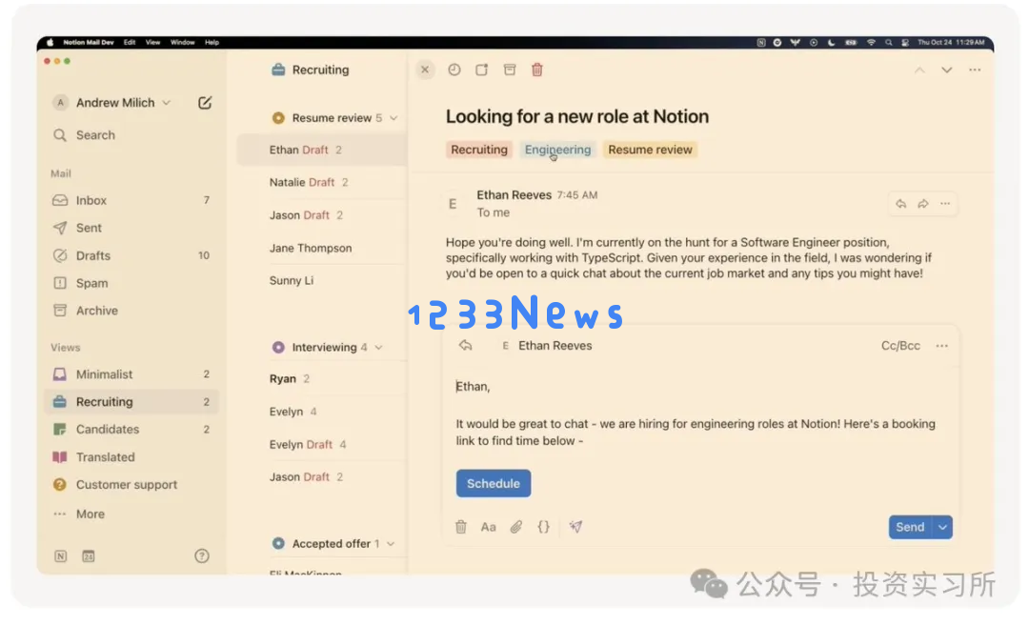Open the Window menu in menu bar
1029x625 pixels.
(182, 42)
